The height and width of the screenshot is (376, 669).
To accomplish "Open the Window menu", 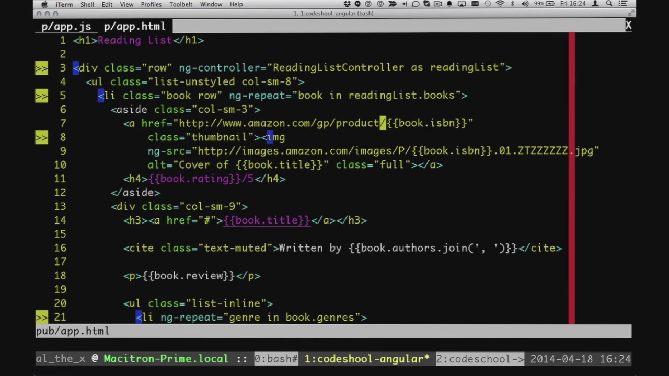I will coord(211,4).
